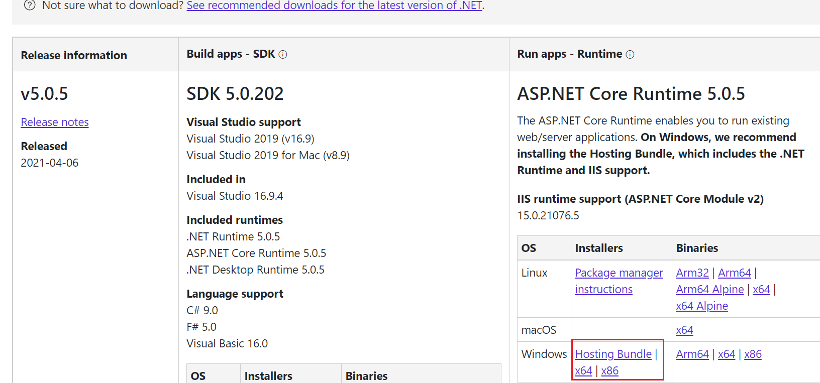Select the ASP.NET Core Runtime 5.0.5 heading

(x=631, y=94)
